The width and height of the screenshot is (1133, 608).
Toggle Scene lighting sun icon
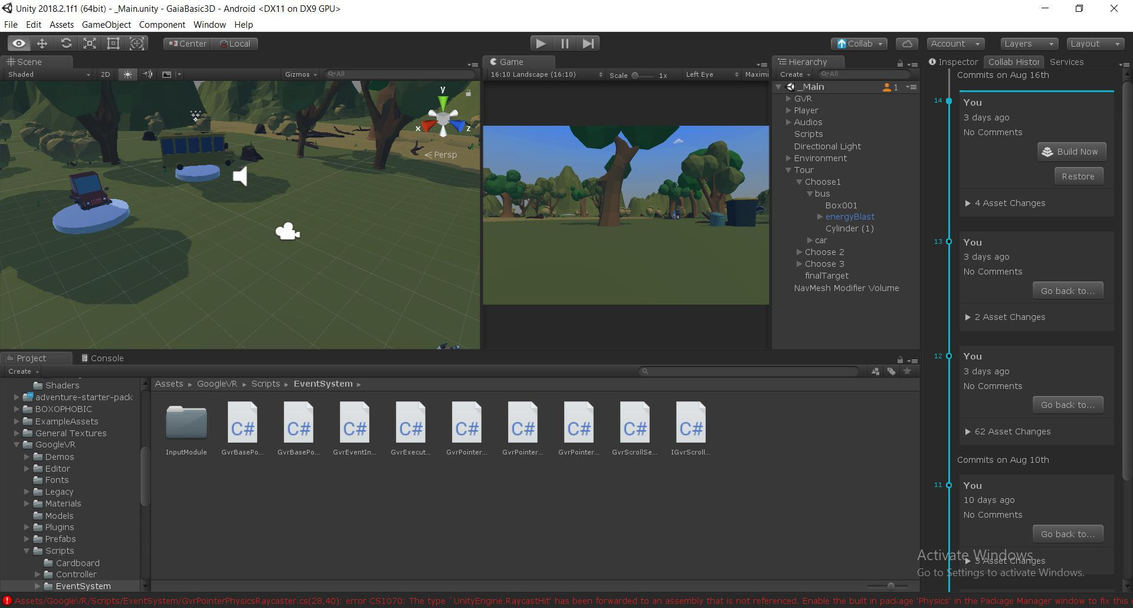(x=127, y=74)
